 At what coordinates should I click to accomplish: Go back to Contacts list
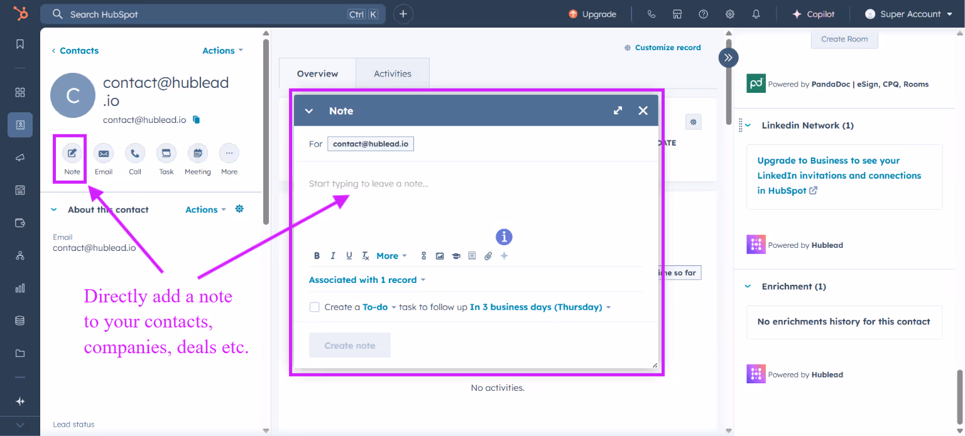(x=75, y=51)
